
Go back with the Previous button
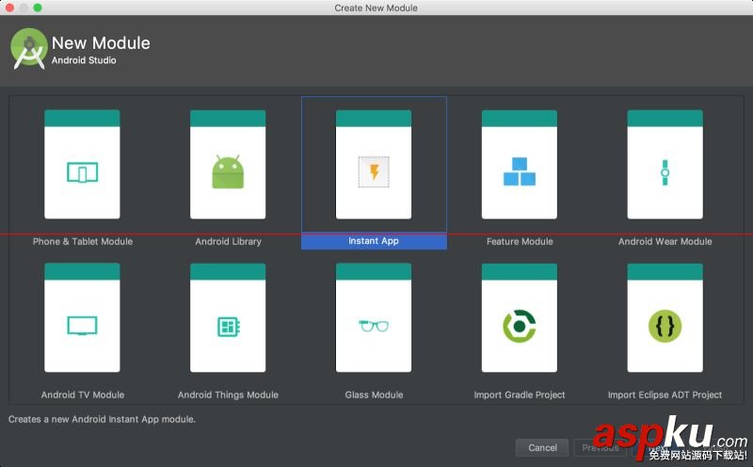(x=601, y=448)
